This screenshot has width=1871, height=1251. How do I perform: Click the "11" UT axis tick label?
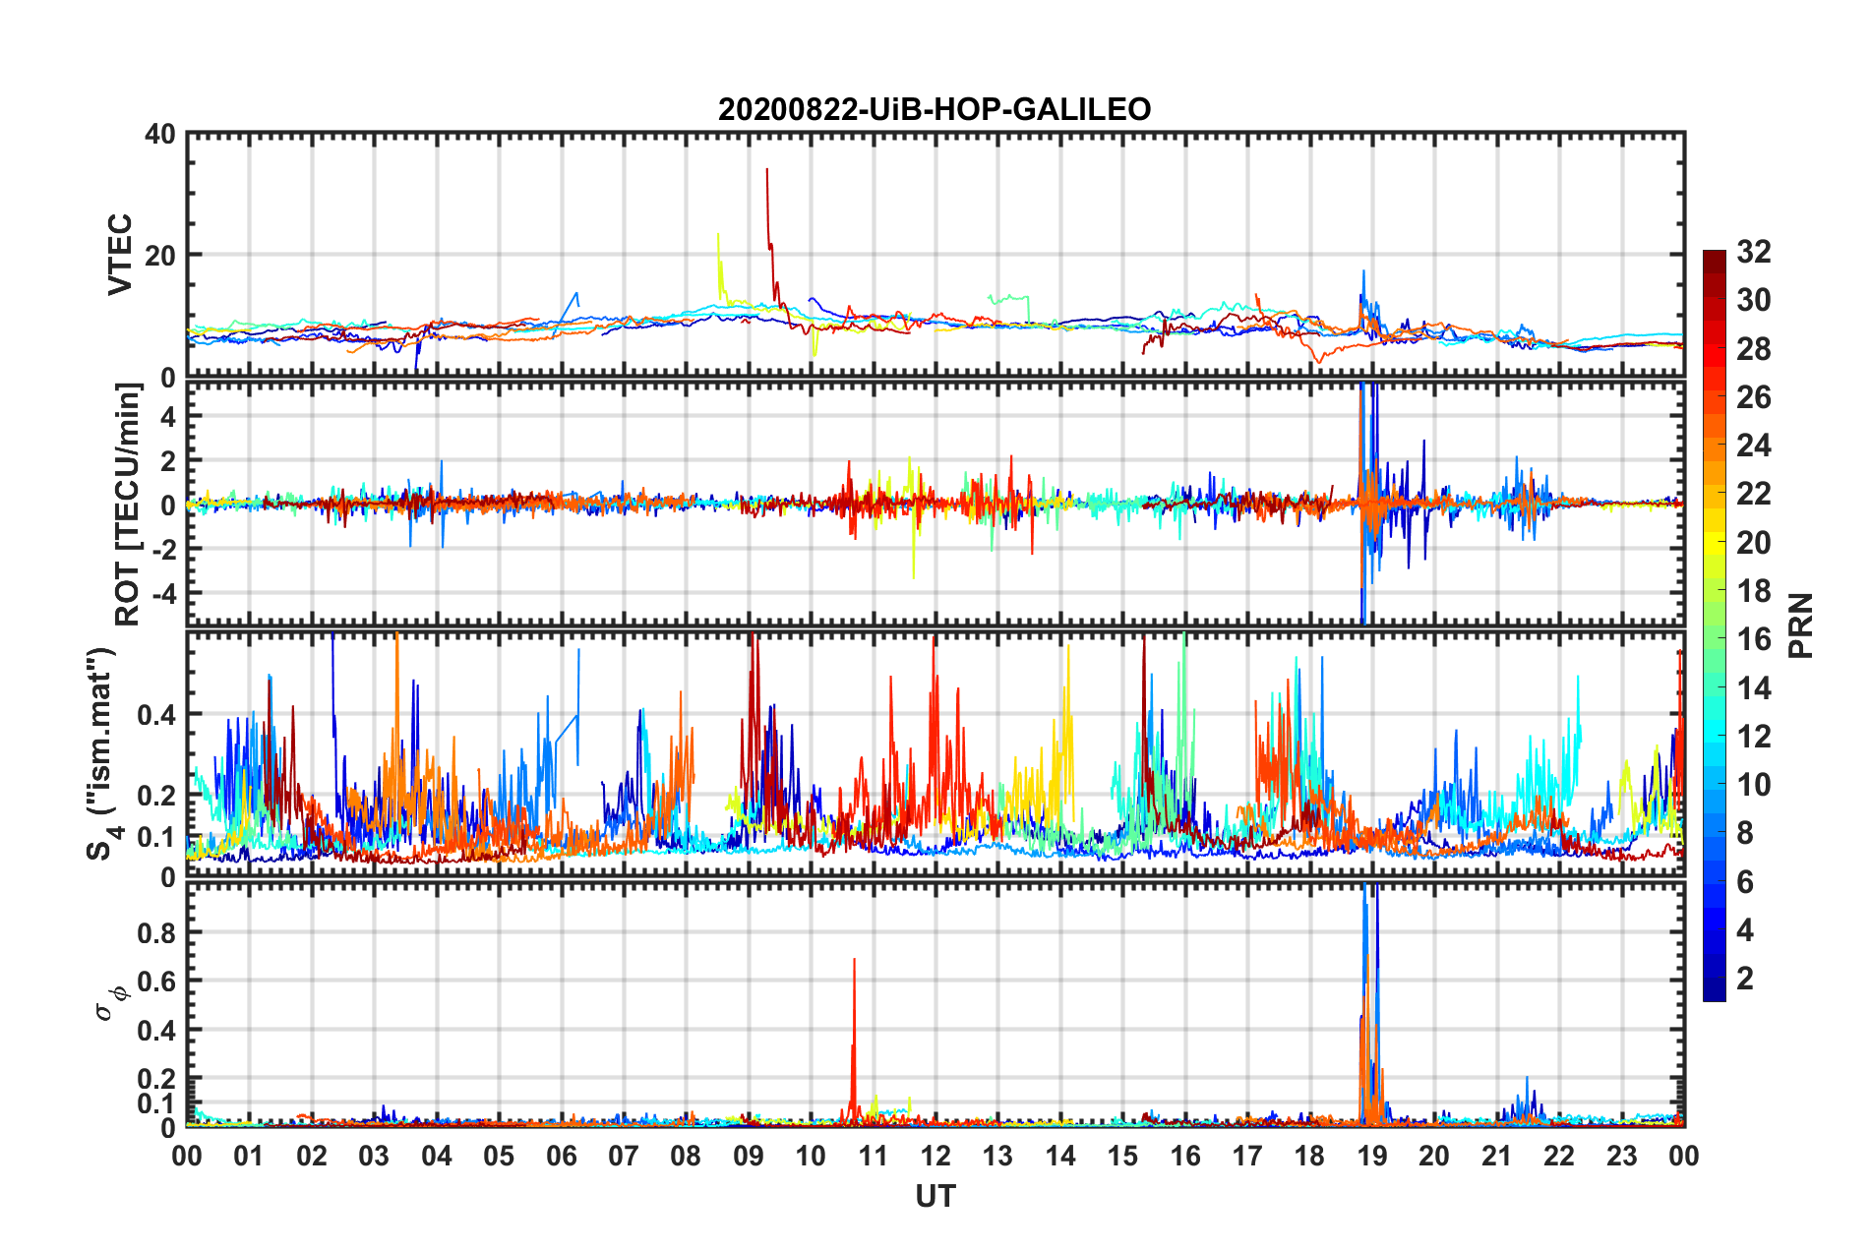pos(874,1157)
